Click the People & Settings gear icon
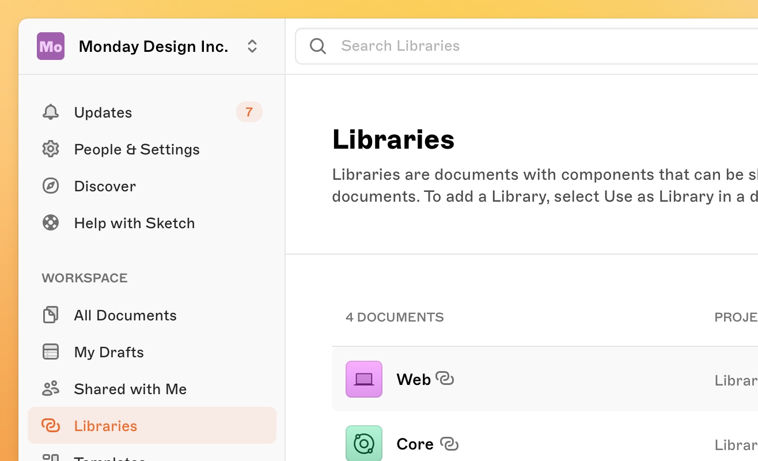This screenshot has width=758, height=461. (51, 149)
